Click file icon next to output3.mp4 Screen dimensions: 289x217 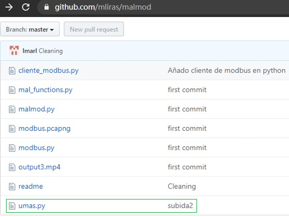pyautogui.click(x=12, y=167)
